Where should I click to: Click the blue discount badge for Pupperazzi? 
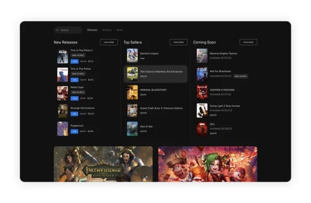click(x=74, y=131)
